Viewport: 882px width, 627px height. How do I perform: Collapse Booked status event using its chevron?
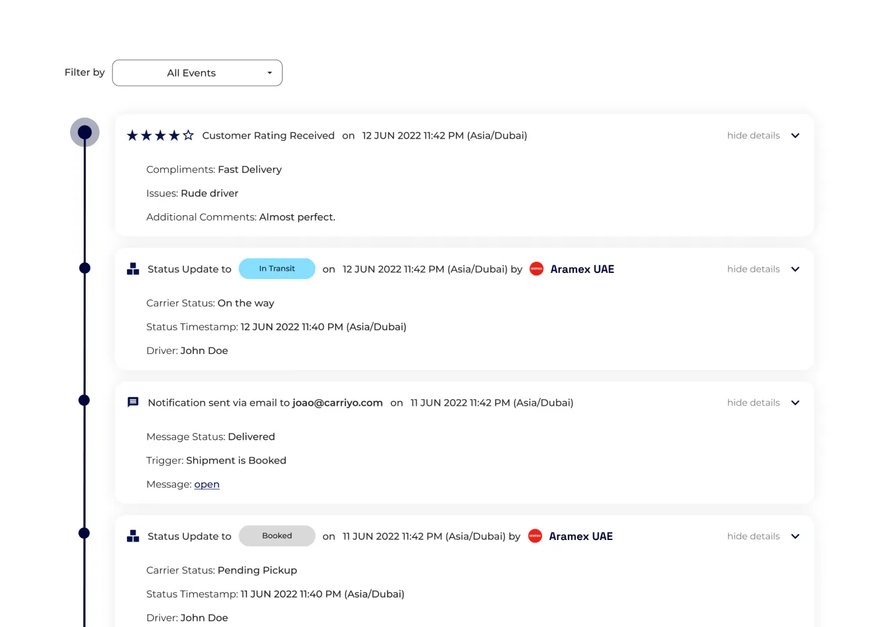[795, 536]
